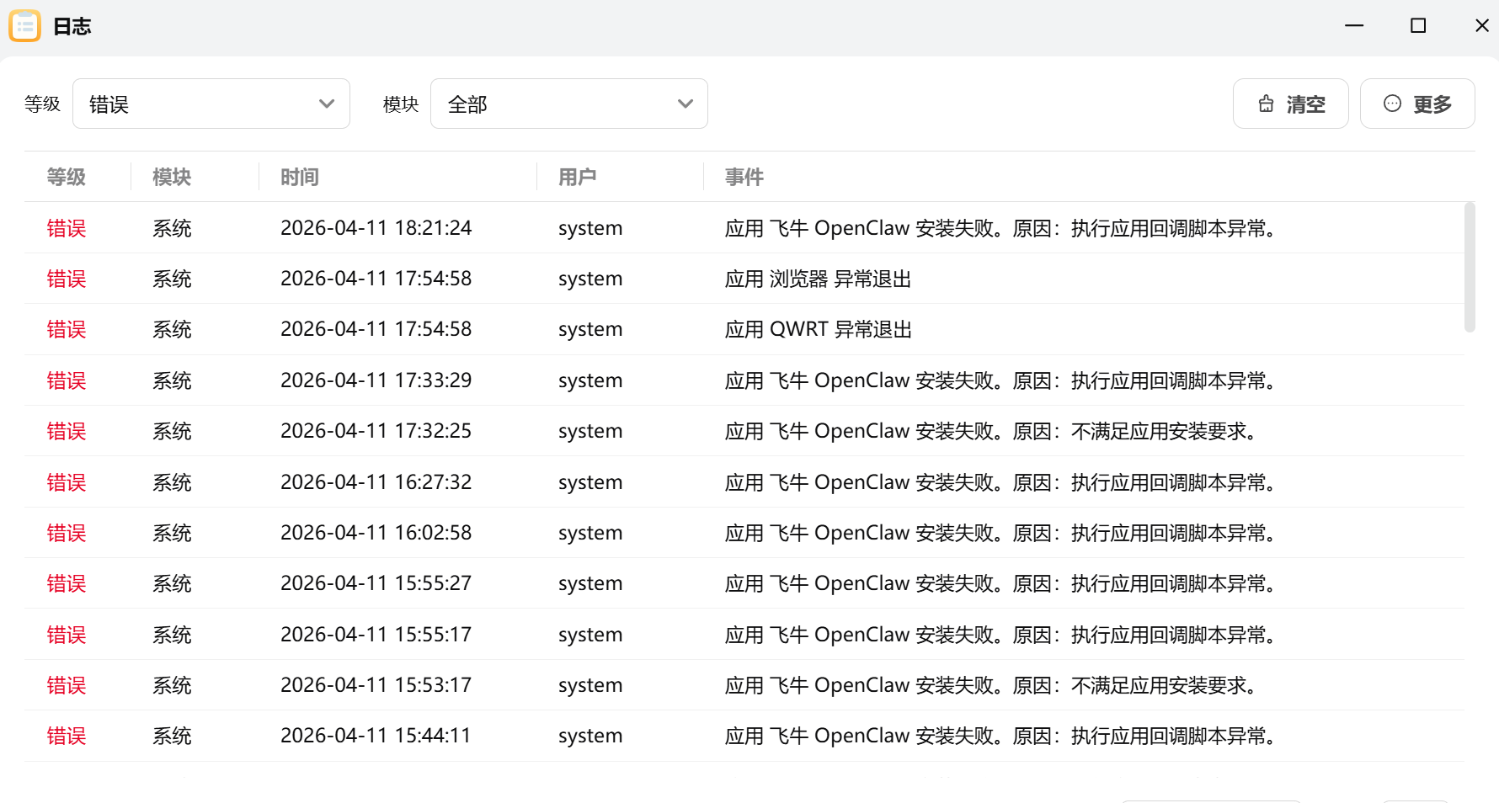
Task: Click the log list vertical scrollbar
Action: [x=1470, y=268]
